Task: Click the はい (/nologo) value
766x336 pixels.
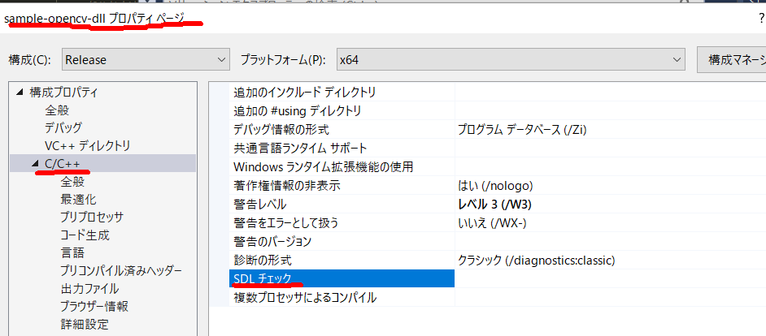Action: (x=495, y=185)
